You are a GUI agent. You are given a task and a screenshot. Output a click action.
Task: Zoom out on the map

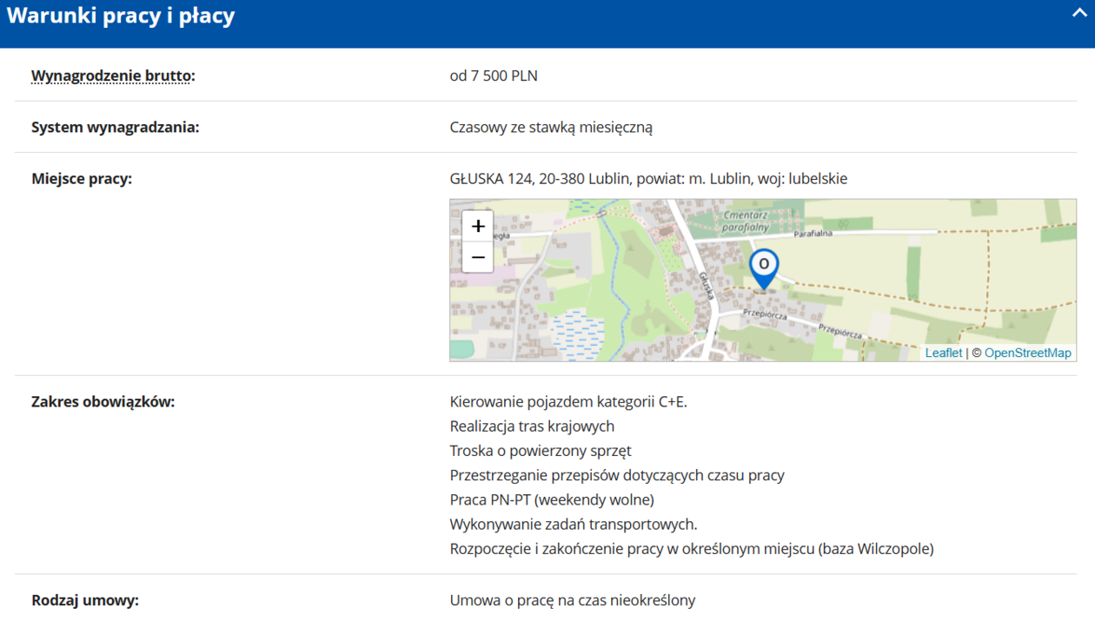pos(478,258)
